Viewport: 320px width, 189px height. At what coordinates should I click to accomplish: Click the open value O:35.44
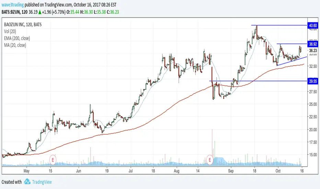[73, 12]
